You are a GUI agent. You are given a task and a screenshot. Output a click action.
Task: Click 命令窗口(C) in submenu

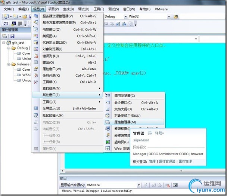point(134,103)
